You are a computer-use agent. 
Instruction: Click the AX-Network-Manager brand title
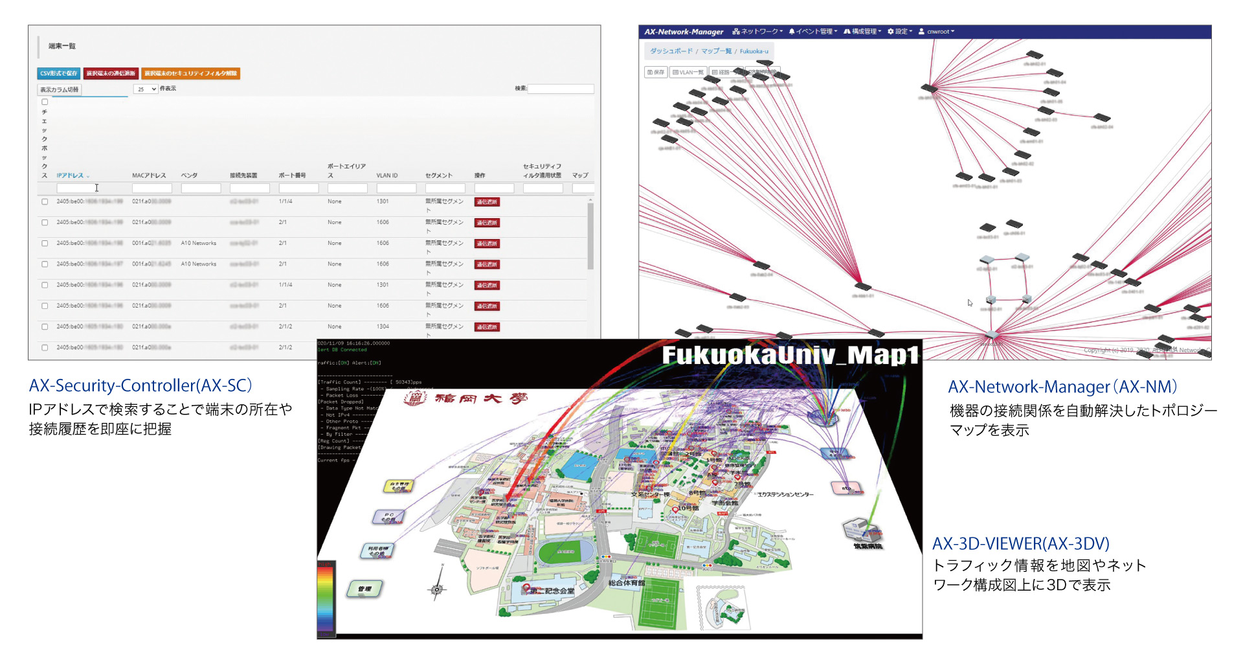pyautogui.click(x=684, y=31)
